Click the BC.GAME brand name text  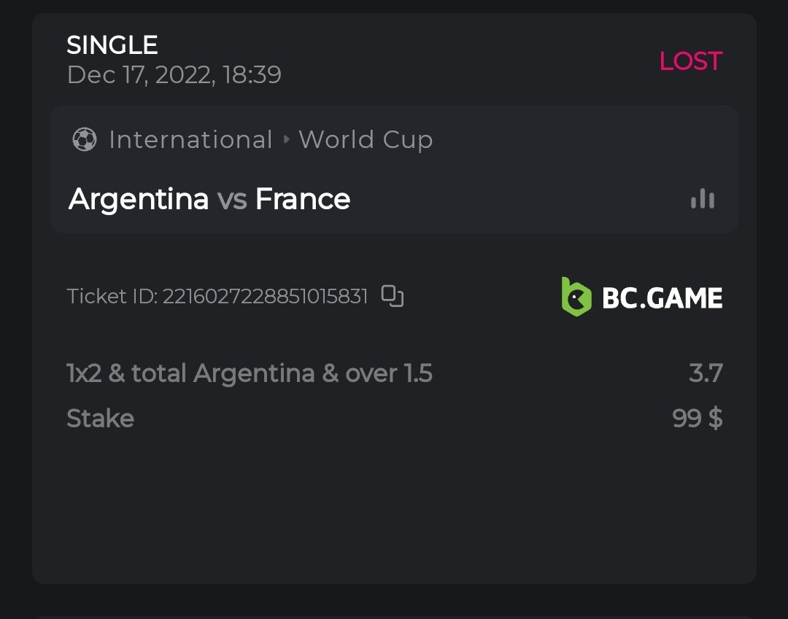tap(662, 297)
